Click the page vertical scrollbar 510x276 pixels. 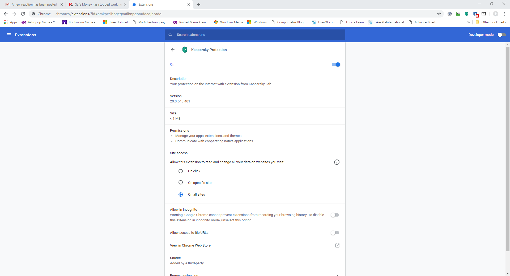point(508,149)
